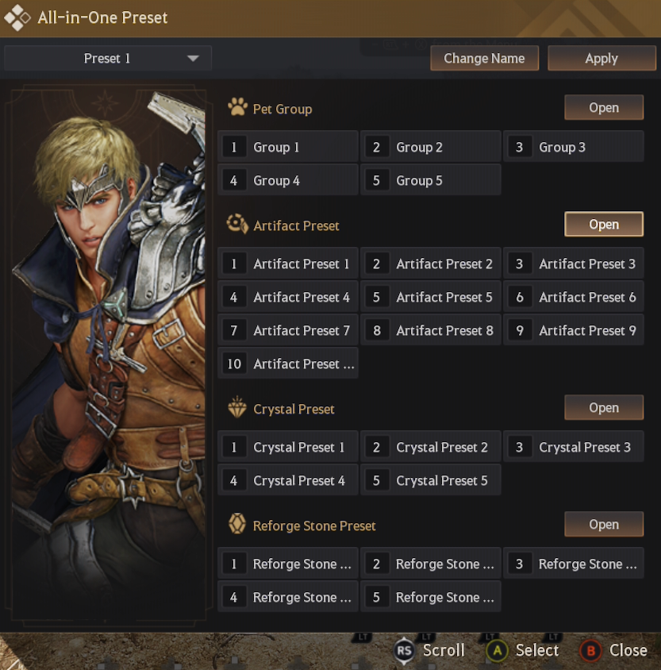Choose Artifact Preset 5
Screen dimensions: 661x670
click(431, 297)
